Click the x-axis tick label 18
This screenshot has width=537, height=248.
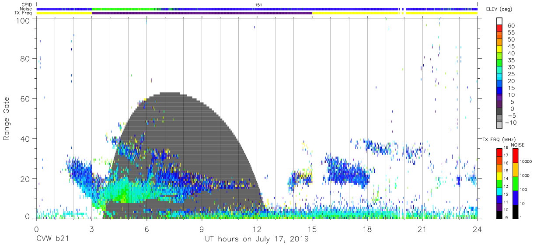point(367,229)
